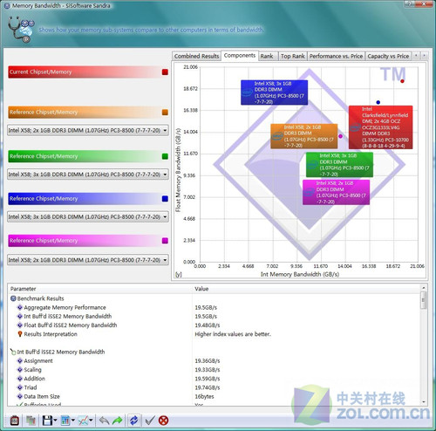The height and width of the screenshot is (431, 436).
Task: Click results list scroll-down arrow
Action: (424, 401)
